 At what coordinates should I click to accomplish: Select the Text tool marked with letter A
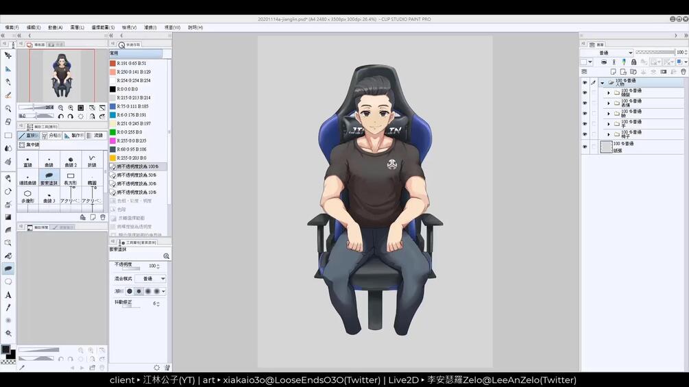click(8, 295)
